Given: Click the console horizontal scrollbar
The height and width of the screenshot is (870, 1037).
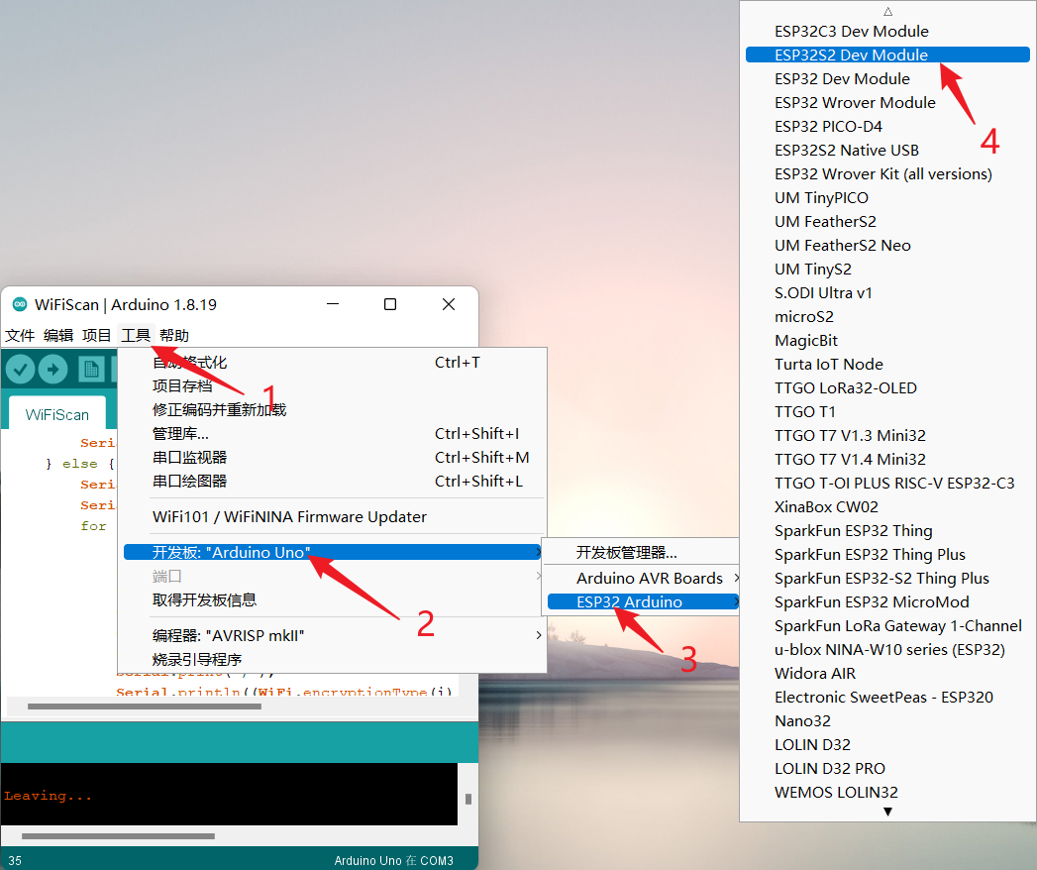Looking at the screenshot, I should click(x=118, y=836).
